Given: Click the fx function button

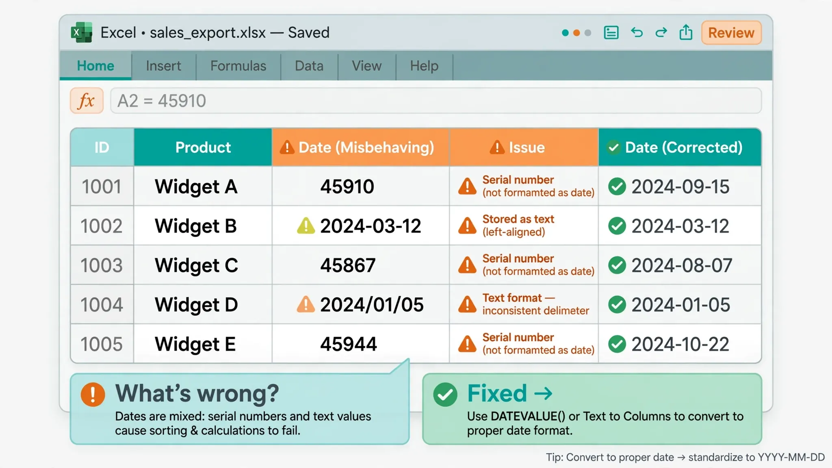Looking at the screenshot, I should [x=87, y=100].
